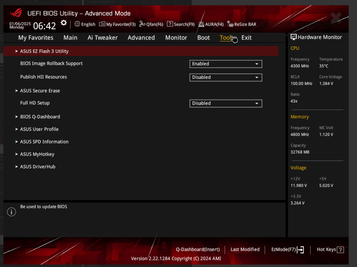The width and height of the screenshot is (357, 267).
Task: Switch to the Monitor tab
Action: [176, 37]
